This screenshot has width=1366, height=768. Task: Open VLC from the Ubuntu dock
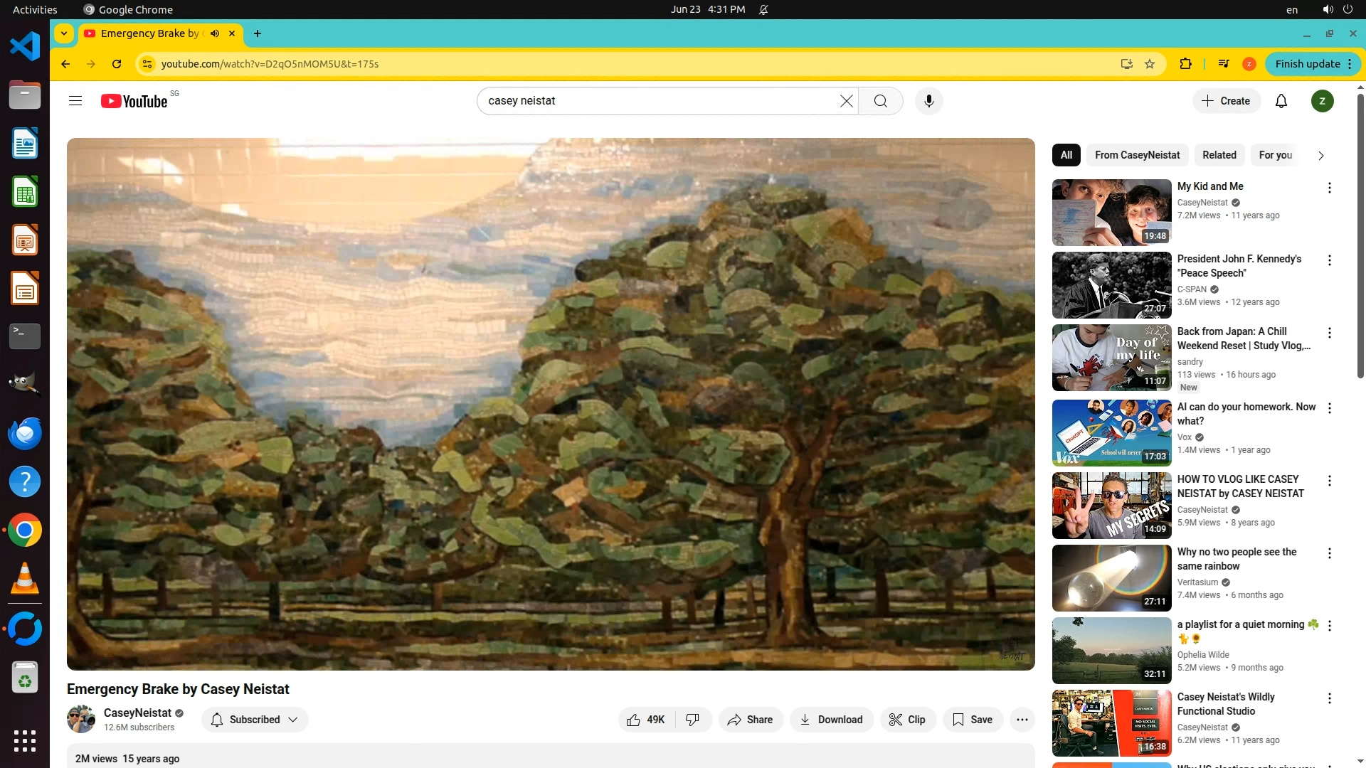(25, 579)
